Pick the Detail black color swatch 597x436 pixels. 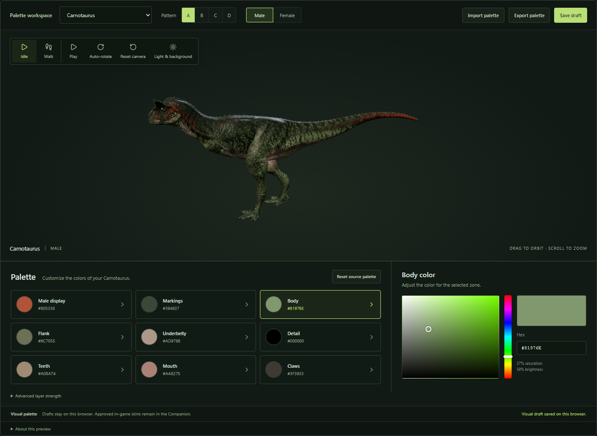pos(274,337)
